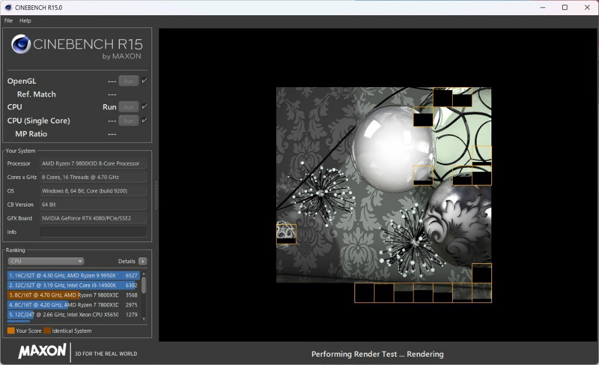Click the Details arrow button
This screenshot has width=599, height=365.
coord(143,261)
